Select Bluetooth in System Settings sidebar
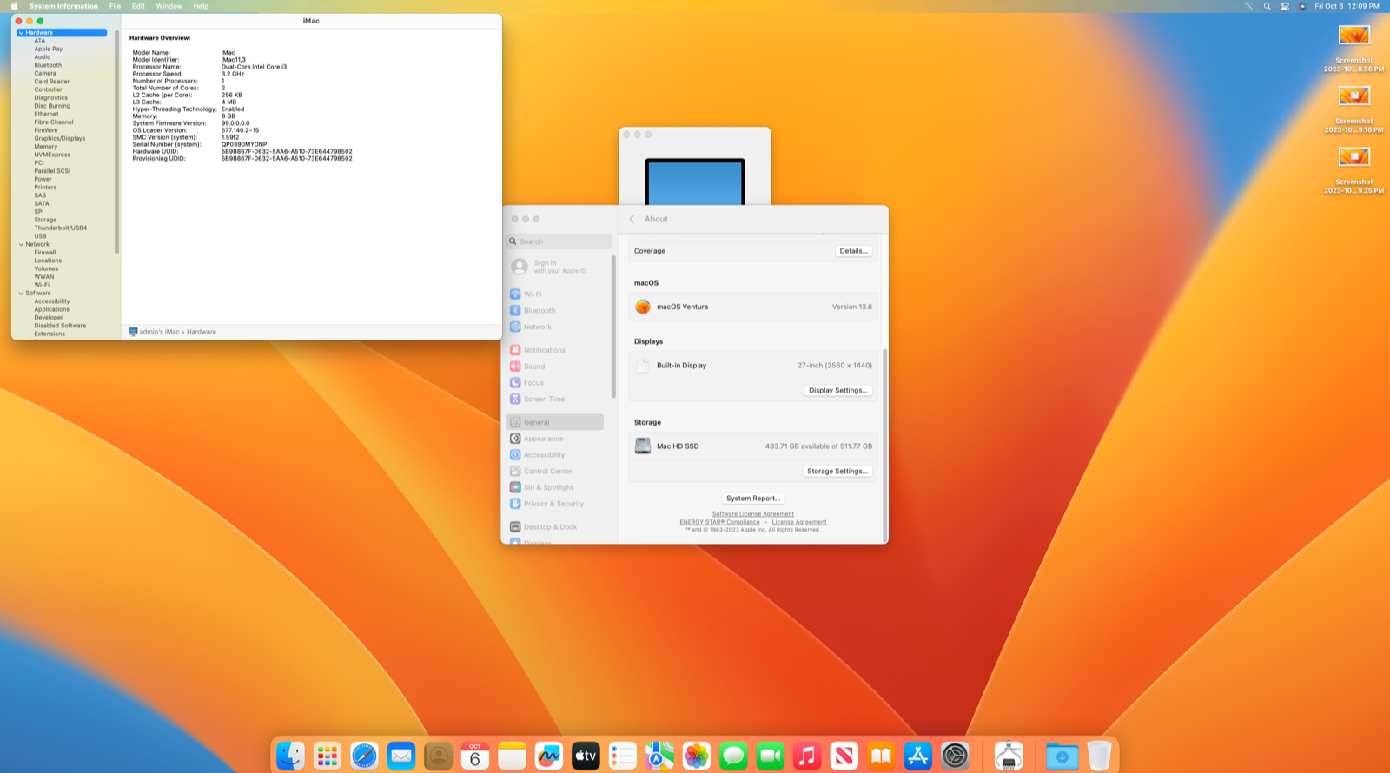This screenshot has height=773, width=1390. click(x=555, y=311)
